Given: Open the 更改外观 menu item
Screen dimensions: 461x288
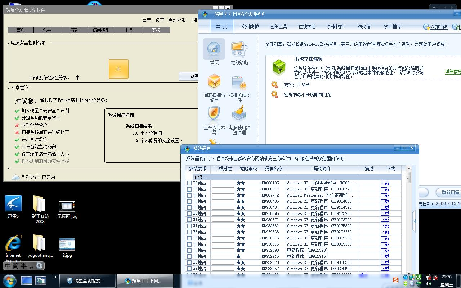Looking at the screenshot, I should (177, 20).
